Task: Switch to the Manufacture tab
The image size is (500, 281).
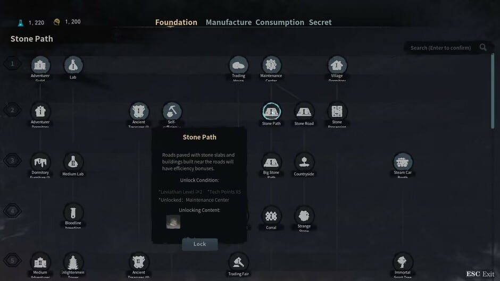Action: pos(229,22)
